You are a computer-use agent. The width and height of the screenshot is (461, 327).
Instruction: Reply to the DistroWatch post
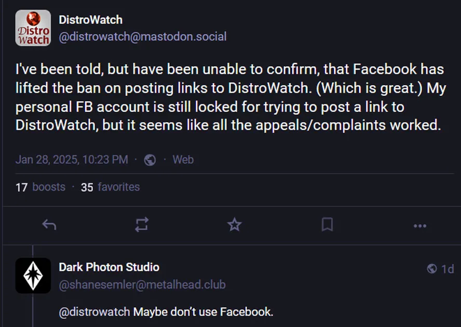(49, 225)
